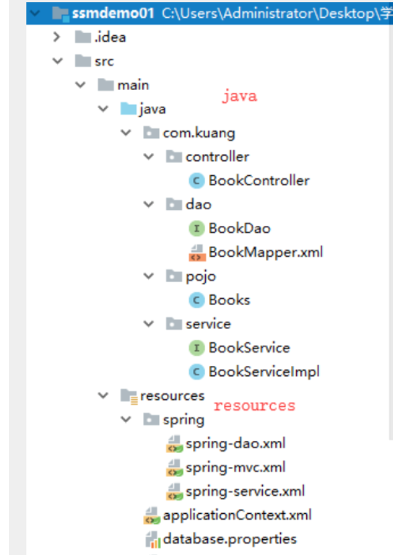Click the database.properties file icon
The width and height of the screenshot is (393, 555).
pyautogui.click(x=153, y=539)
